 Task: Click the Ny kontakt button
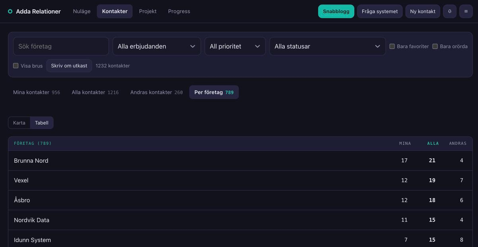click(x=423, y=11)
